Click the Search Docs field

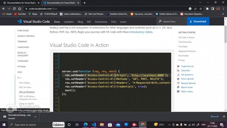click(172, 21)
